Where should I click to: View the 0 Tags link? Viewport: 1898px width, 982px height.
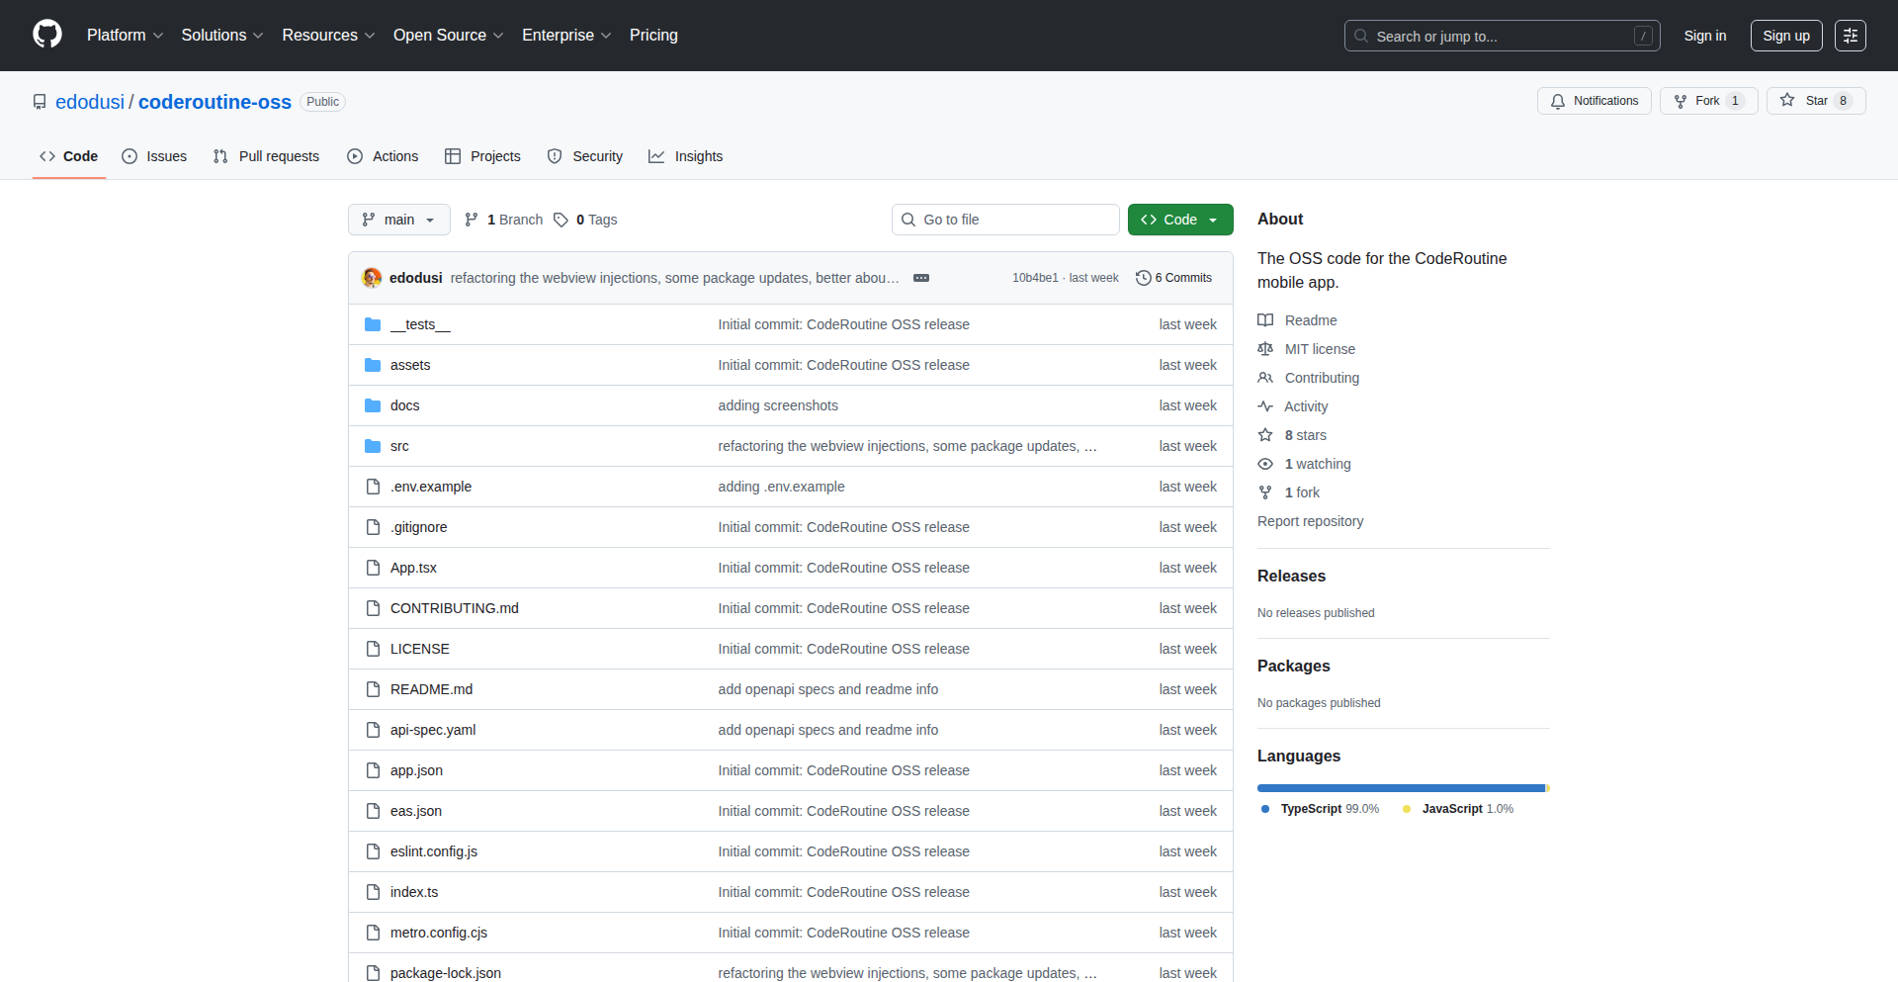(x=585, y=220)
